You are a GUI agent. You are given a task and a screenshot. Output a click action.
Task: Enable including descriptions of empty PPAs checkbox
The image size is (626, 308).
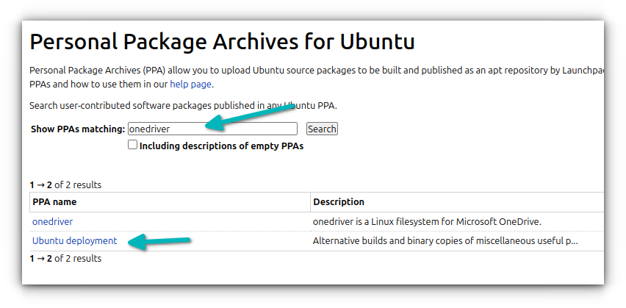(132, 146)
